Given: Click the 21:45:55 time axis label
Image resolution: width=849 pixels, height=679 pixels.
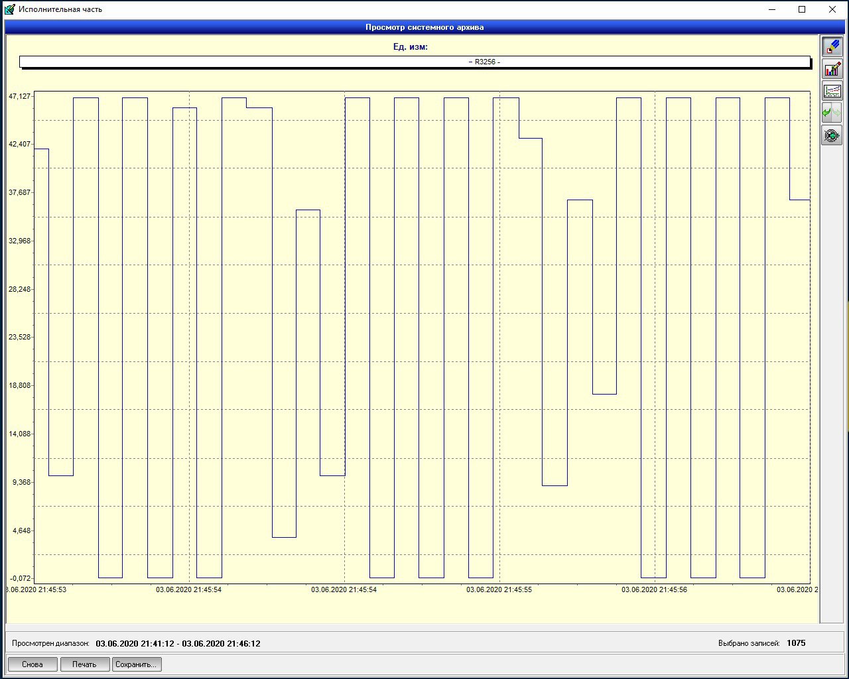Looking at the screenshot, I should pyautogui.click(x=499, y=589).
